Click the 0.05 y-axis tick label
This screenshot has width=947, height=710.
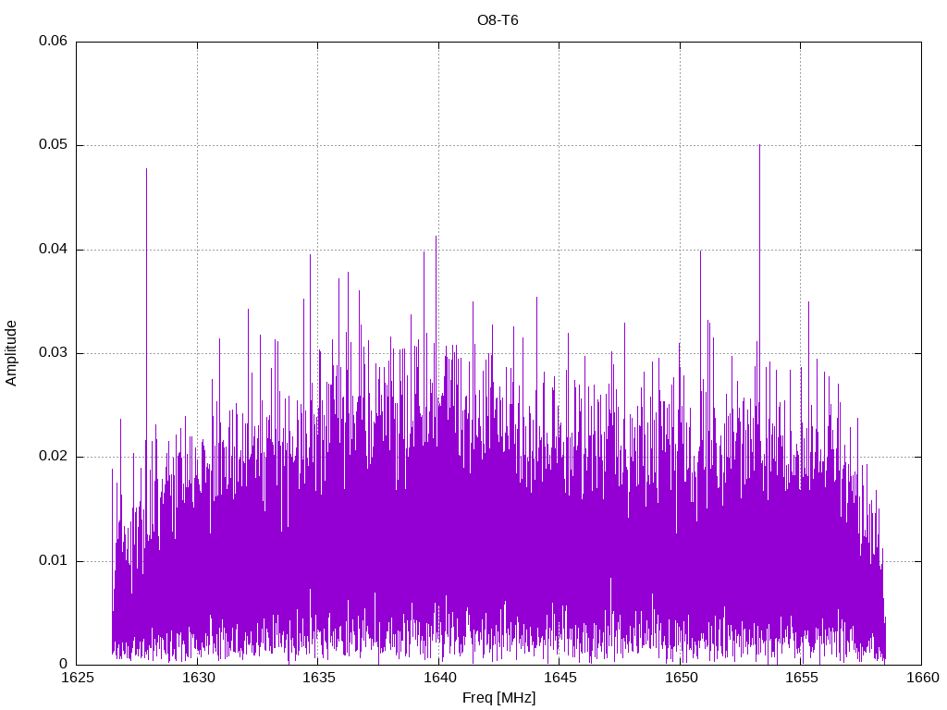[53, 145]
